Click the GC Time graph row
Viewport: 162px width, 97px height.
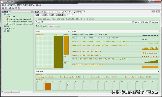[x=115, y=42]
